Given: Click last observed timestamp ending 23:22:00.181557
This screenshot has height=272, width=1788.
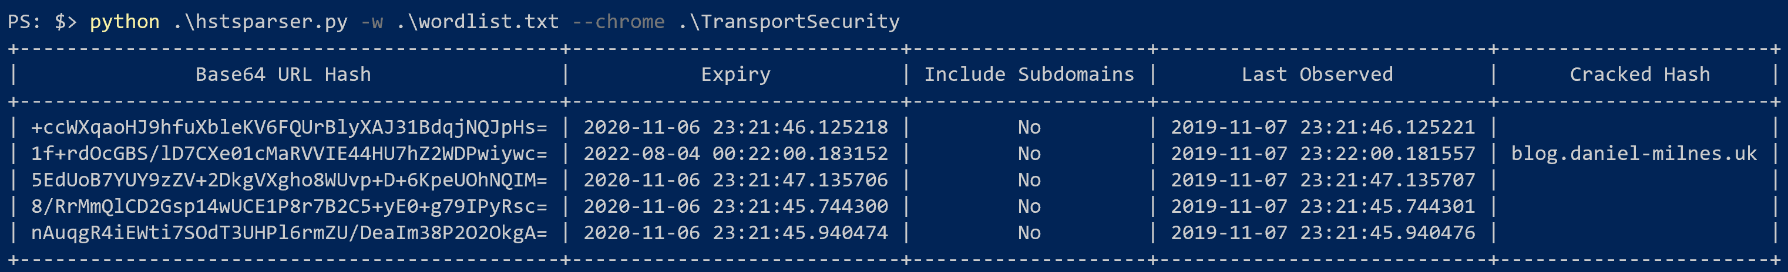Looking at the screenshot, I should point(1323,153).
